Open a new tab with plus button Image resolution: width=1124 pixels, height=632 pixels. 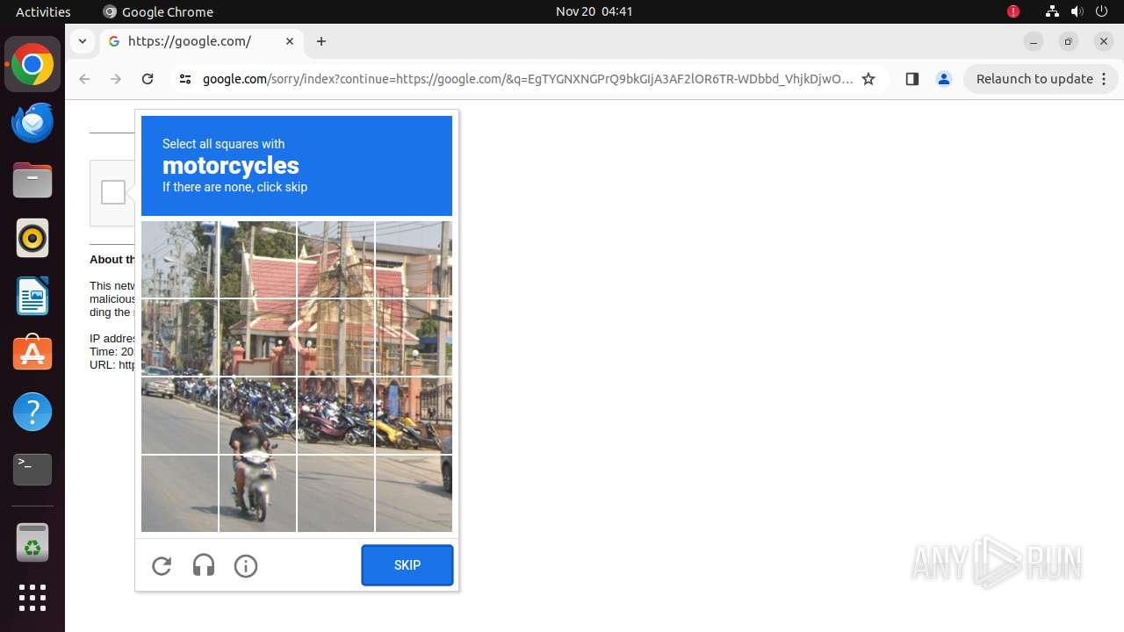coord(321,41)
